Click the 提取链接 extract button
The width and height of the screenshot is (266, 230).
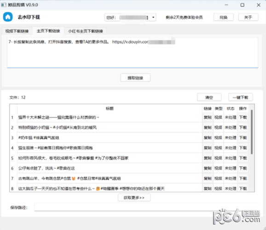point(135,78)
